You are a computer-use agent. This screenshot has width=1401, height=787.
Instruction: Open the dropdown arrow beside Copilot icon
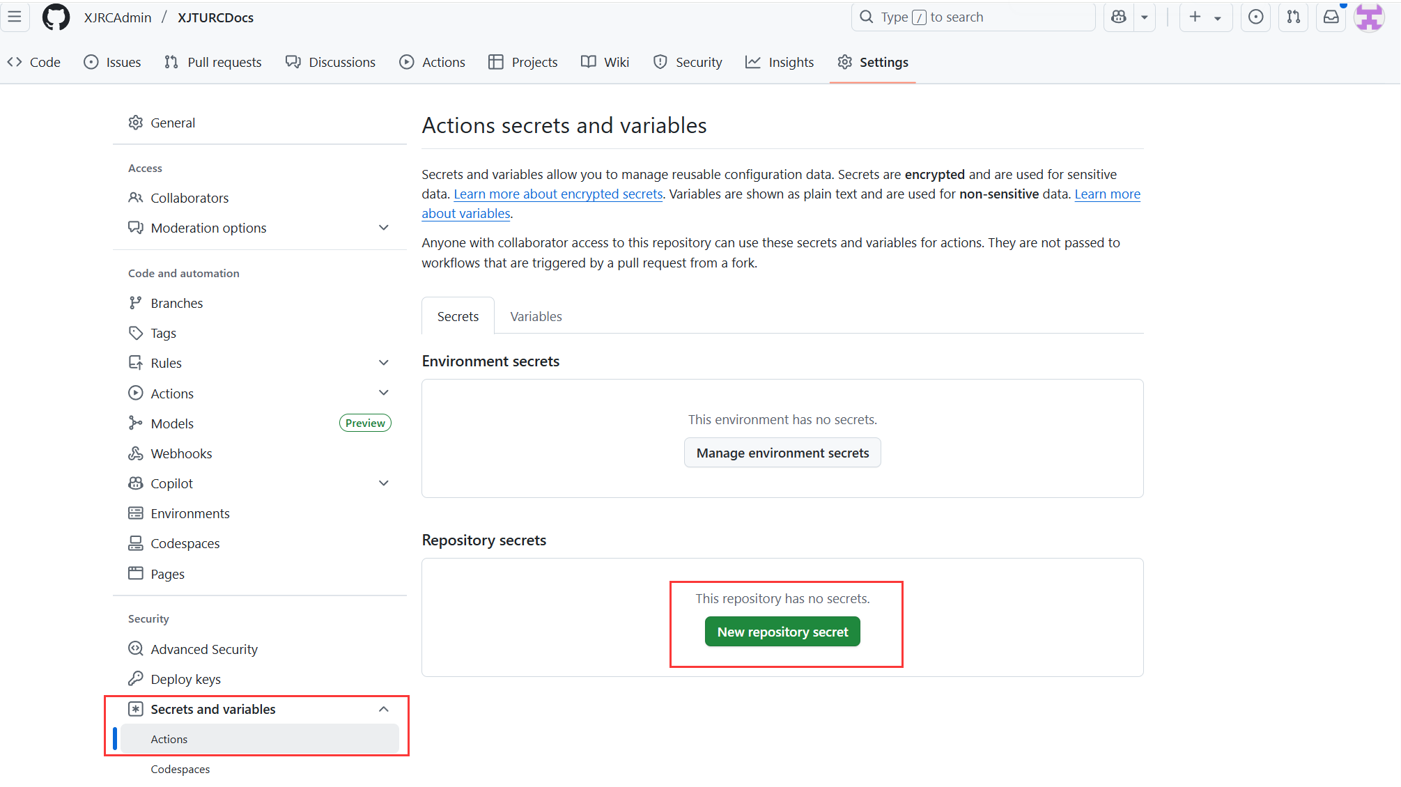coord(1145,17)
